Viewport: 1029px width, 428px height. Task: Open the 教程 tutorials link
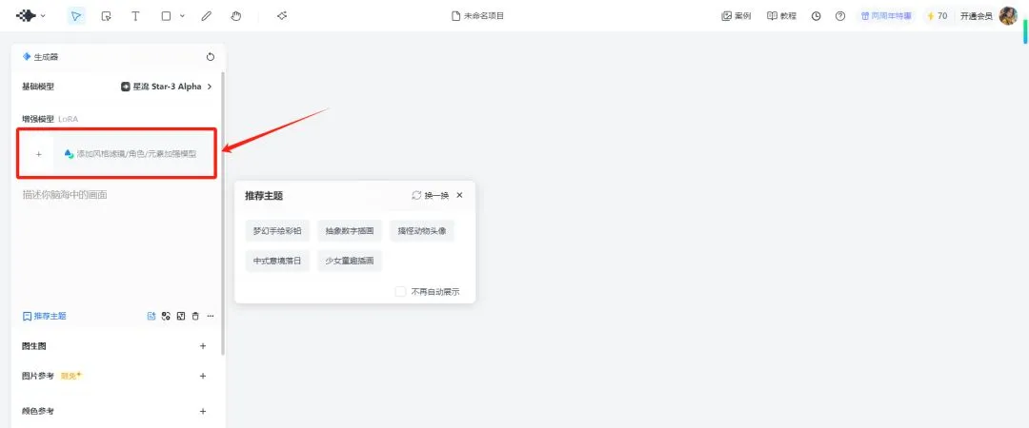point(781,16)
